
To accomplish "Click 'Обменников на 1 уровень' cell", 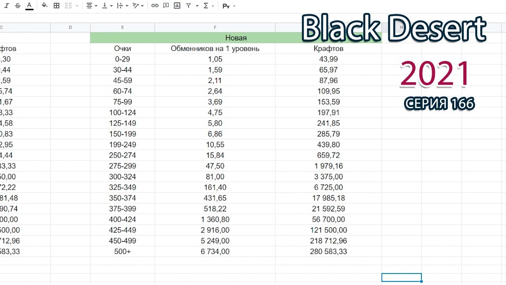I will coord(215,48).
